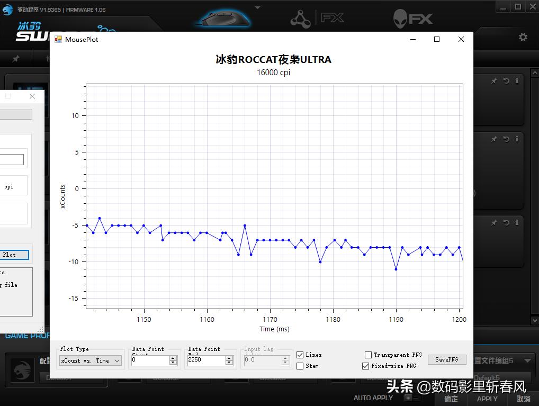539x406 pixels.
Task: Open the Plot Type dropdown
Action: [91, 360]
